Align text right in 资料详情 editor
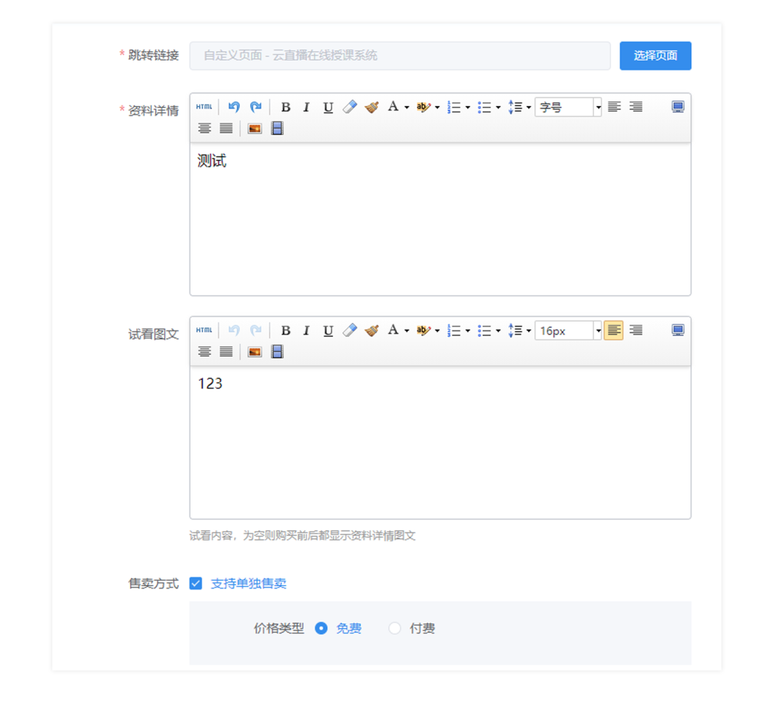The height and width of the screenshot is (713, 768). click(636, 107)
